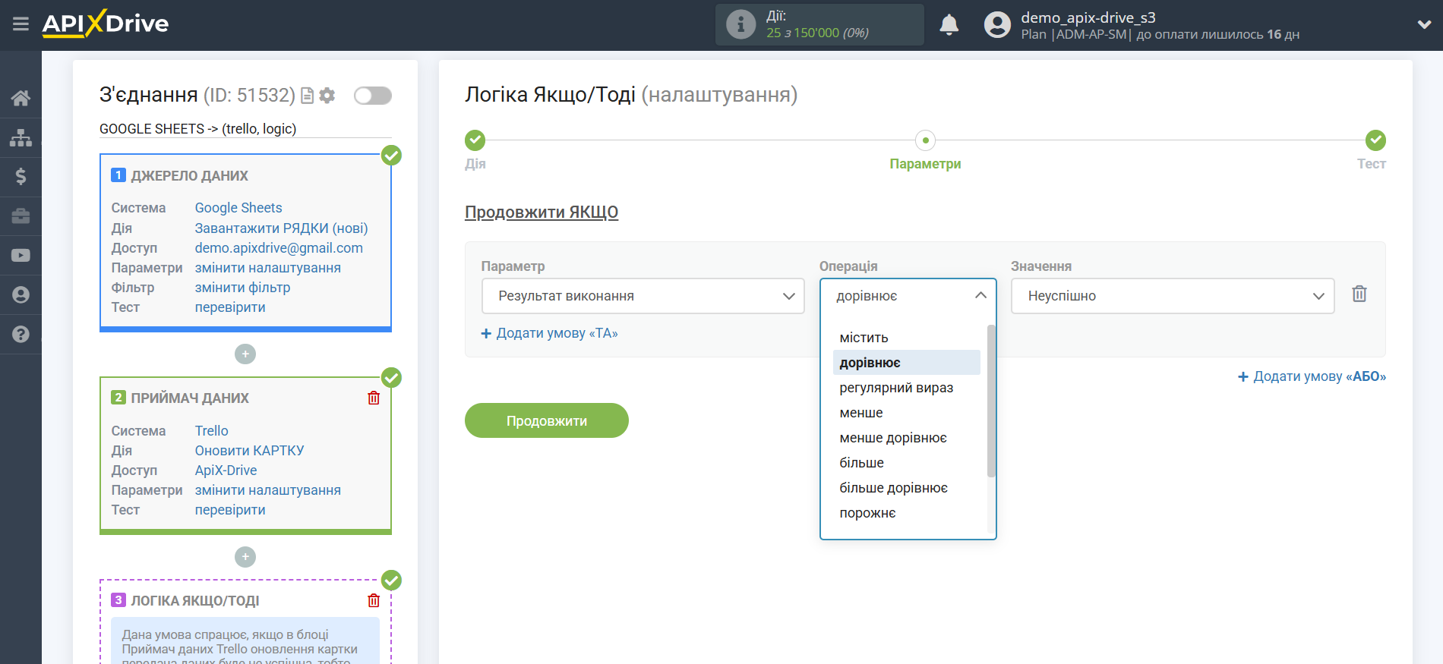Open connection settings gear icon
Image resolution: width=1443 pixels, height=664 pixels.
(327, 96)
